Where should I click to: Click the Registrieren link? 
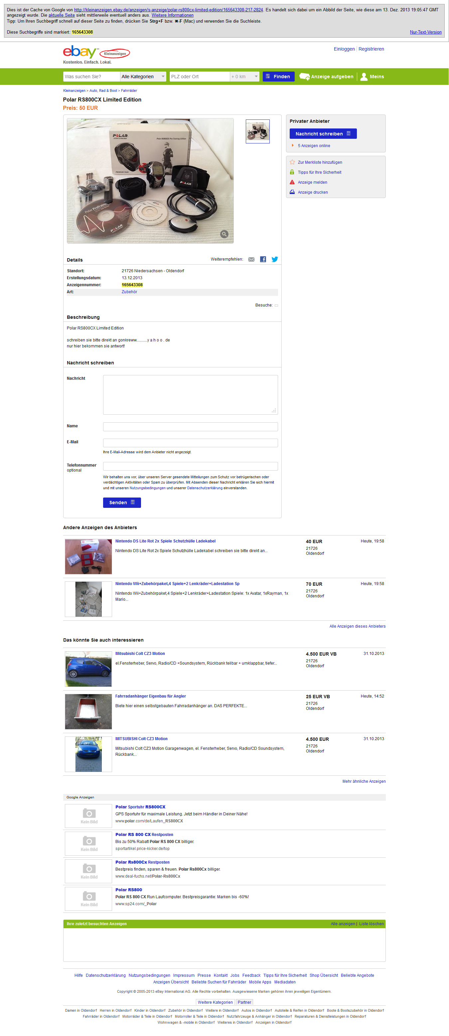coord(371,49)
